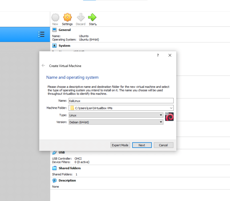
Task: Close the Create Virtual Machine dialog
Action: (x=170, y=55)
